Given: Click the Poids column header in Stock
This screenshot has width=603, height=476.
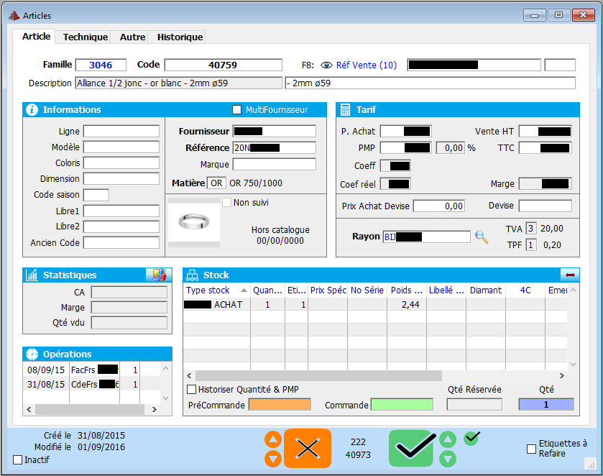Looking at the screenshot, I should (x=407, y=290).
